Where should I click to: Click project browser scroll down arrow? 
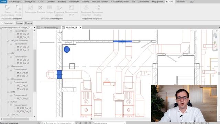[x=34, y=116]
